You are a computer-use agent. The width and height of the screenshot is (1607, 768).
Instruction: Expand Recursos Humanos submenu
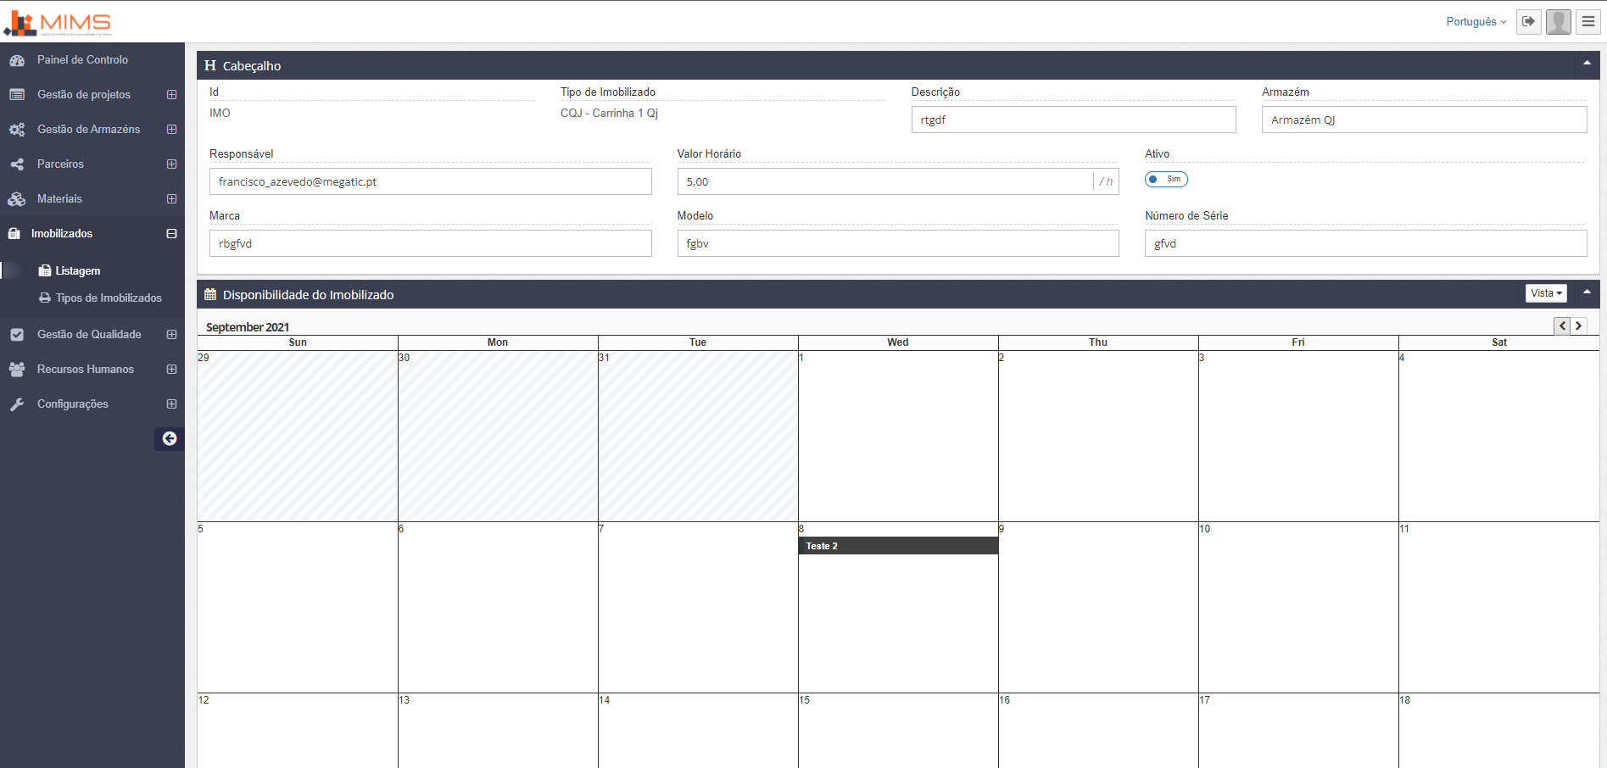point(171,370)
